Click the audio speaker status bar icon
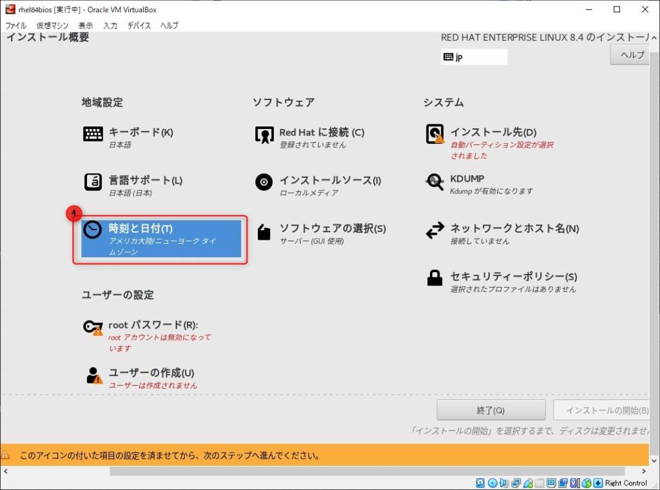The width and height of the screenshot is (660, 490). pyautogui.click(x=504, y=483)
